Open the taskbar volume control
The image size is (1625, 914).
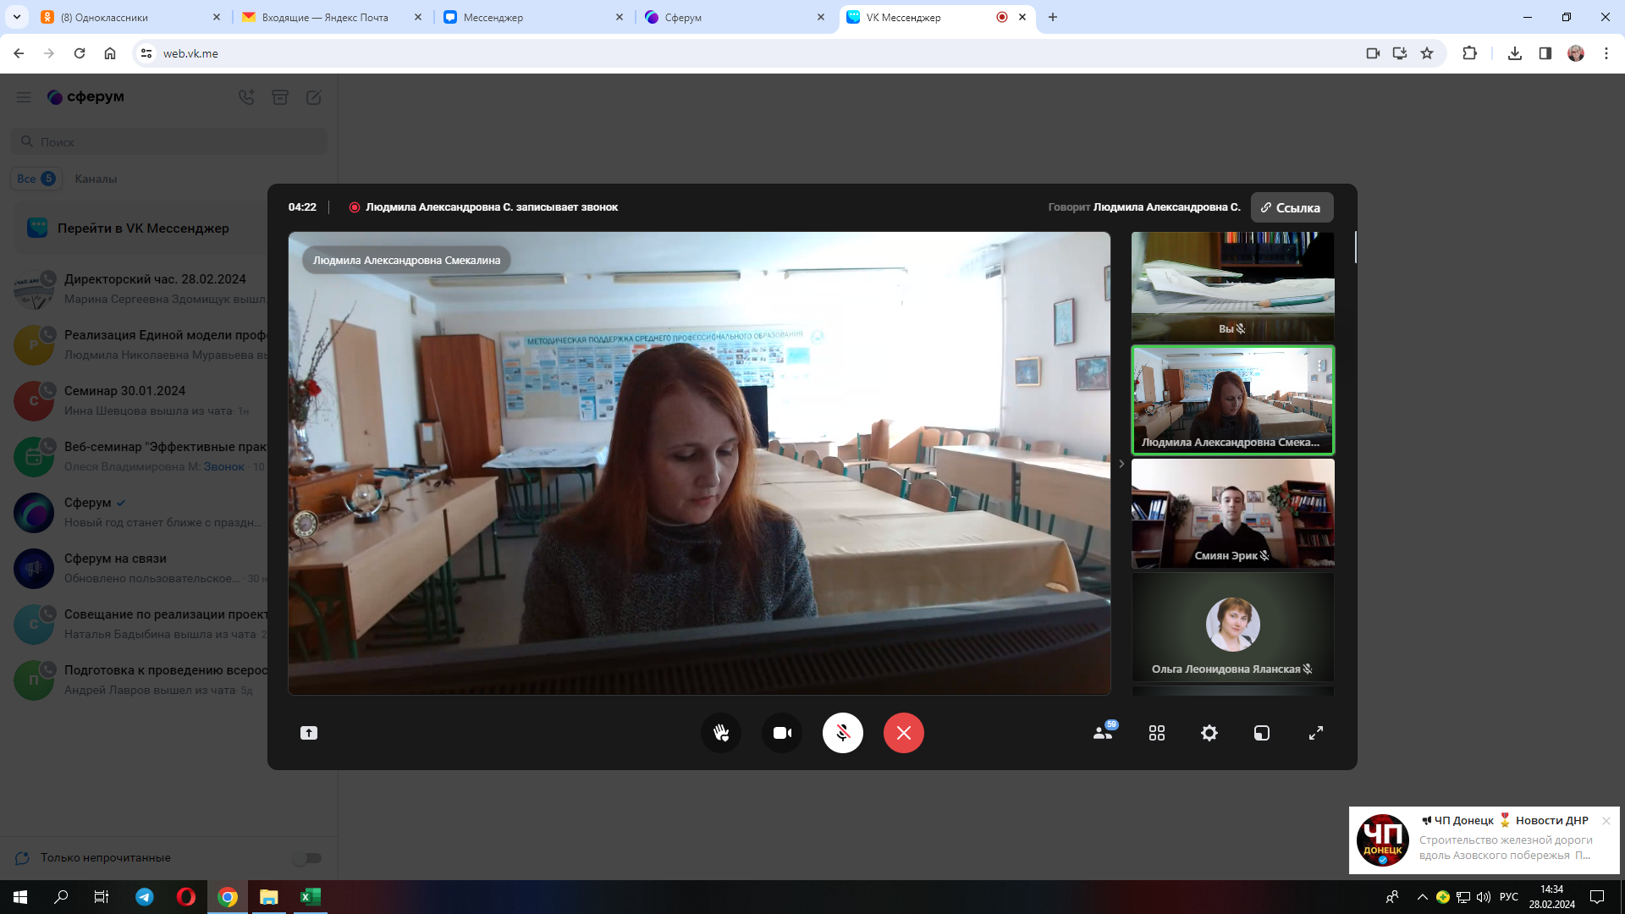[1484, 897]
